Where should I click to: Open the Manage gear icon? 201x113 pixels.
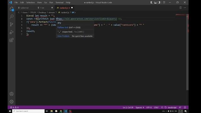point(12,102)
